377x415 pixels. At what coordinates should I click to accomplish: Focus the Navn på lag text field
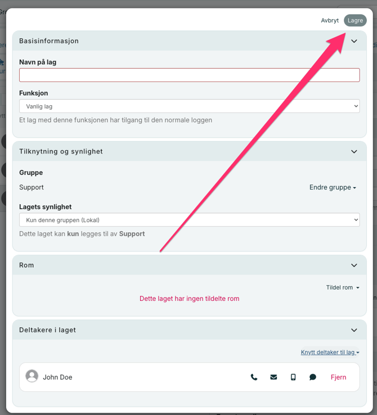(x=189, y=75)
